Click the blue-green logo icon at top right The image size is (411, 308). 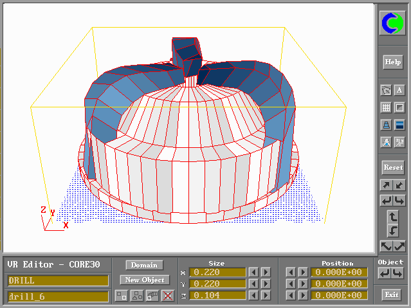pos(392,24)
